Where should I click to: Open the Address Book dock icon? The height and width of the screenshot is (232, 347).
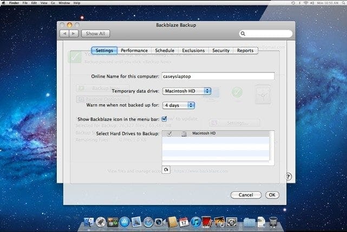pos(172,222)
